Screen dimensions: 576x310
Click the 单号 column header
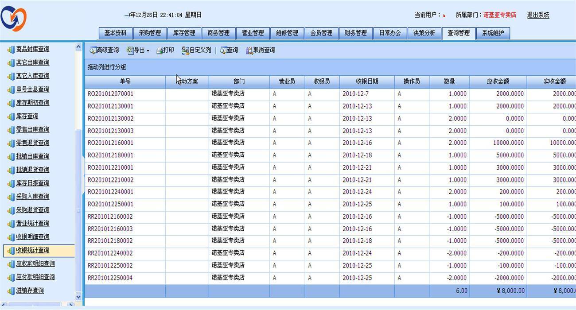tap(125, 82)
